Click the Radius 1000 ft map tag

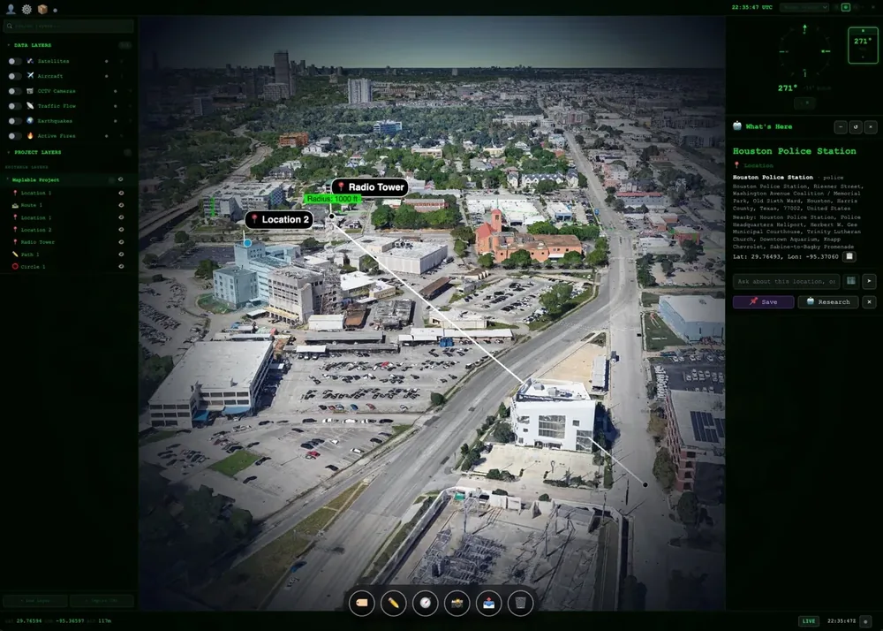click(x=333, y=199)
